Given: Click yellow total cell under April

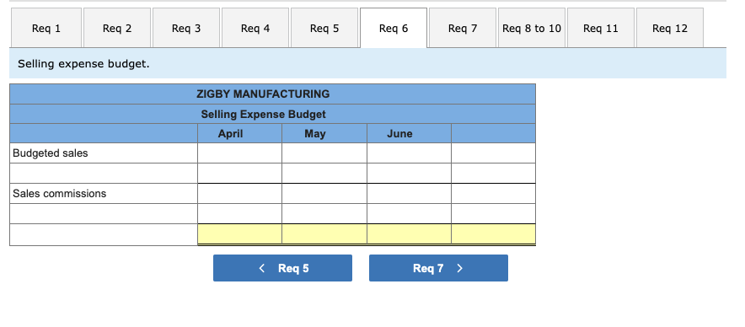Looking at the screenshot, I should tap(240, 234).
